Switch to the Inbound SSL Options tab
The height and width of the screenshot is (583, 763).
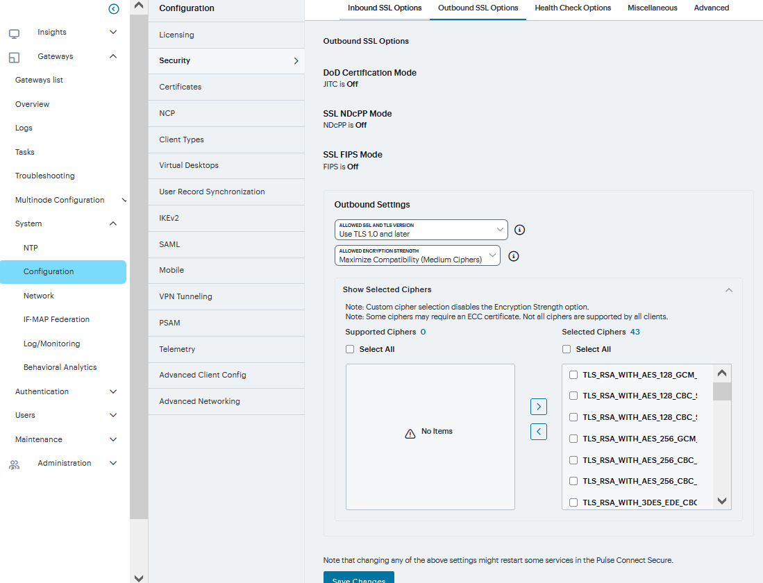384,8
